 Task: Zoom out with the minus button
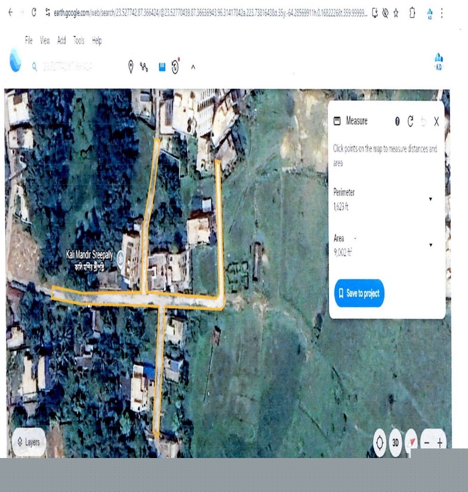point(427,443)
